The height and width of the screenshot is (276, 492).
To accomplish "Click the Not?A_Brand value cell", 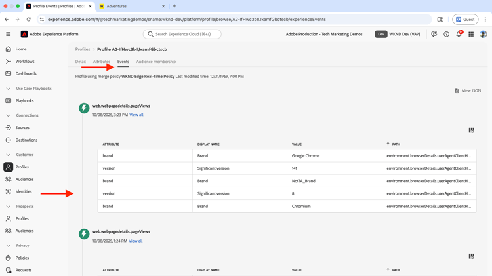I will (304, 181).
